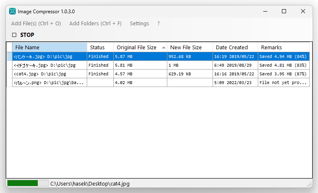Select row <パンケーキ.jpg> D:\pic\jpg
Viewport: 318px width, 193px height.
158,56
